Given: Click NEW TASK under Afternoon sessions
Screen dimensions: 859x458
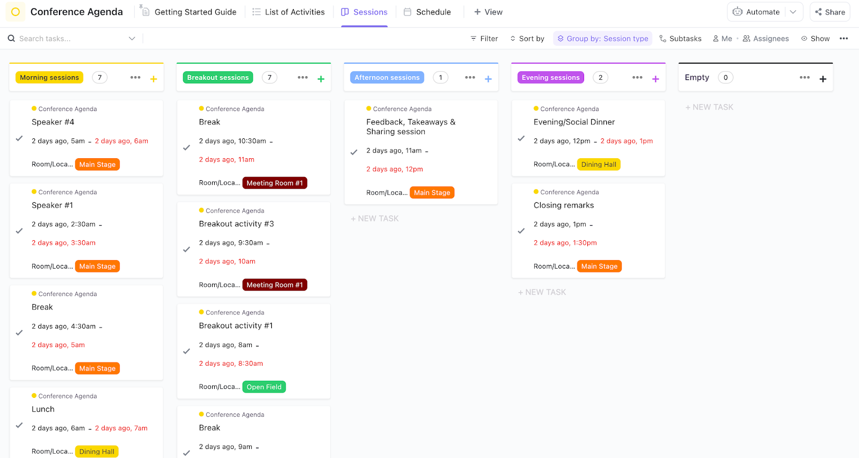Looking at the screenshot, I should [x=375, y=219].
